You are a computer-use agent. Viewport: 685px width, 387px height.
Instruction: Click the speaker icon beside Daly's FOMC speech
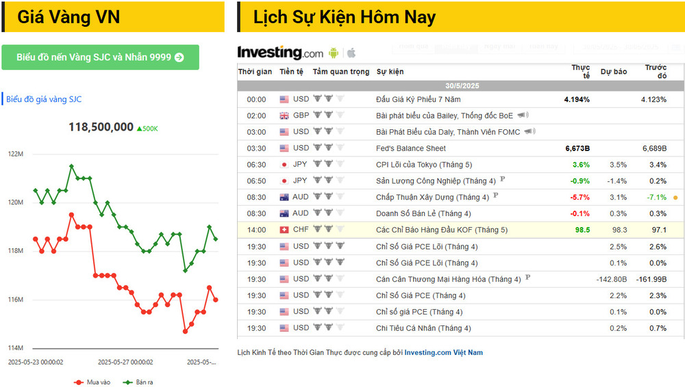[530, 131]
